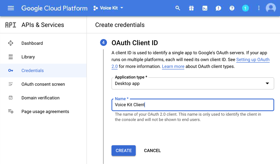Click the project dropdown caret beside Voice Kit
This screenshot has width=280, height=164.
coord(122,8)
